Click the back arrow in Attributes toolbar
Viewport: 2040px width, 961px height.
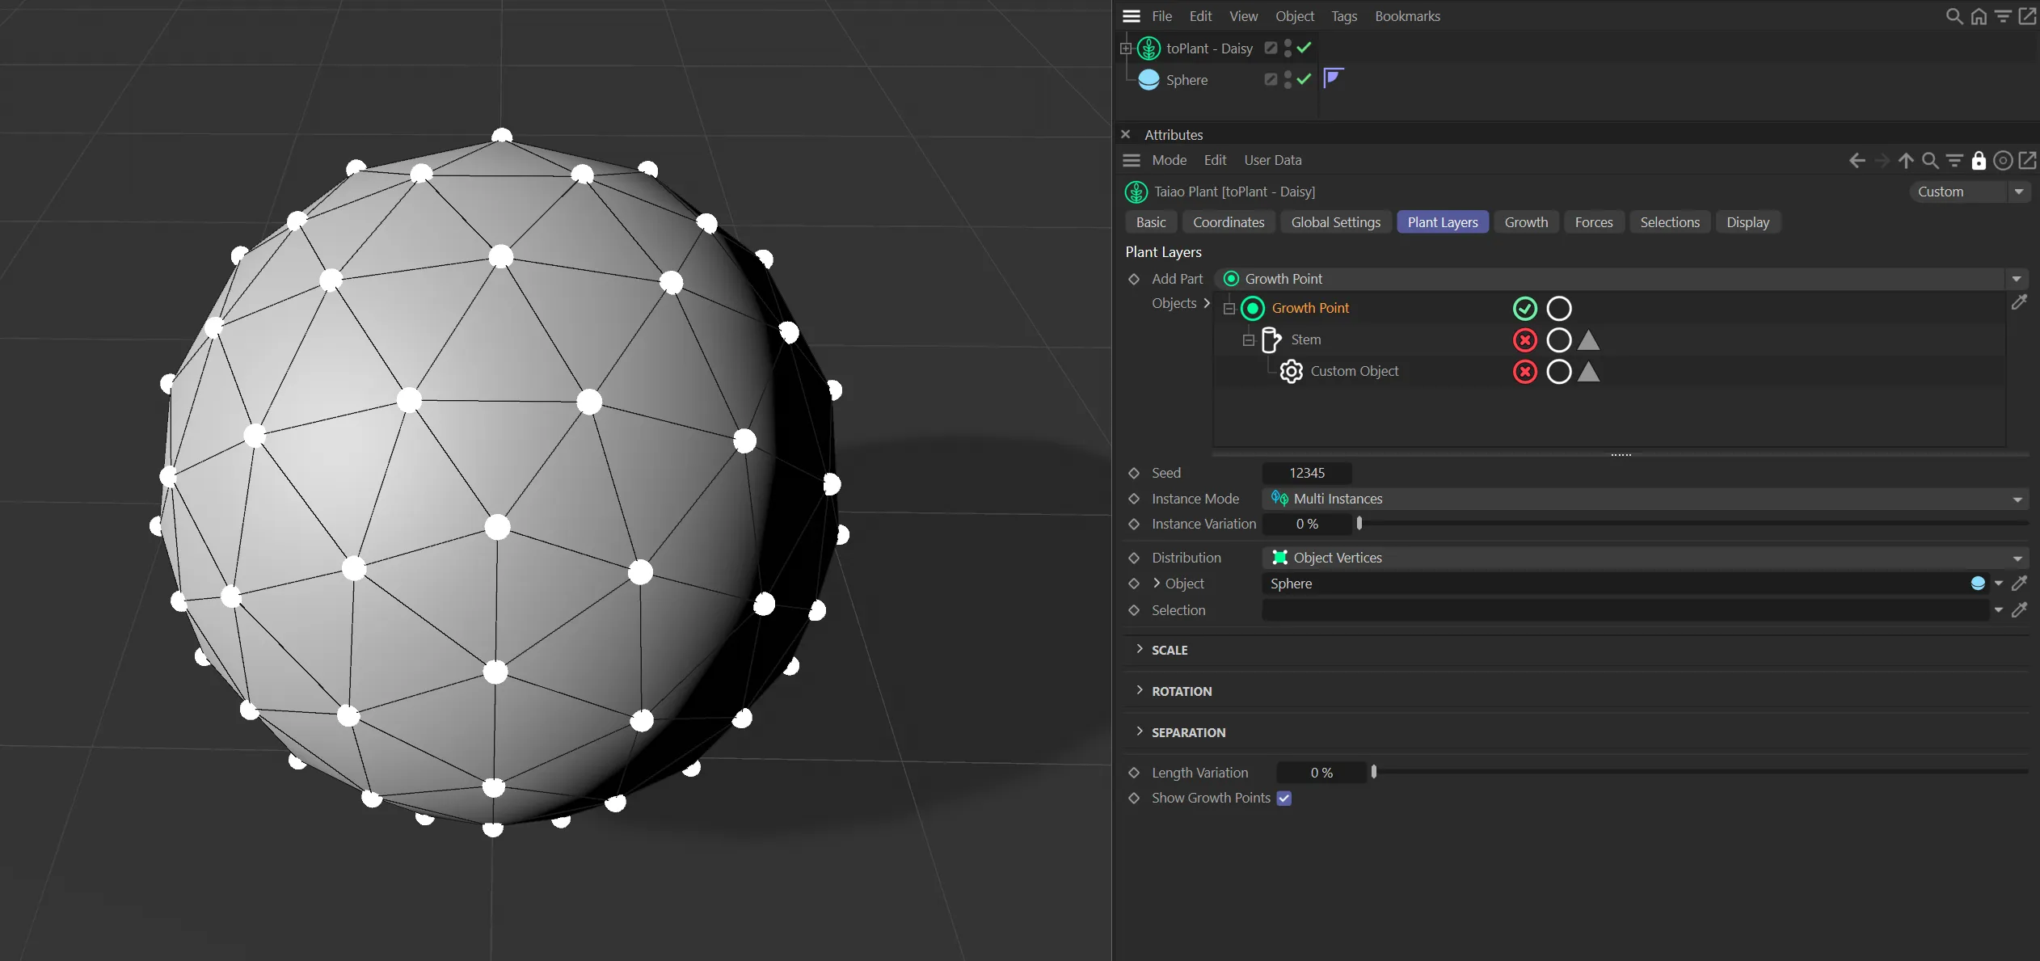[1857, 160]
